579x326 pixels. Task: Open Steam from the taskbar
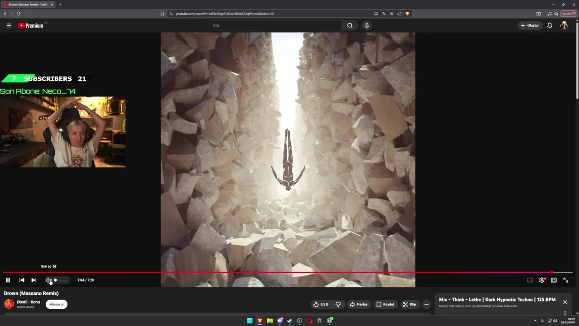289,321
